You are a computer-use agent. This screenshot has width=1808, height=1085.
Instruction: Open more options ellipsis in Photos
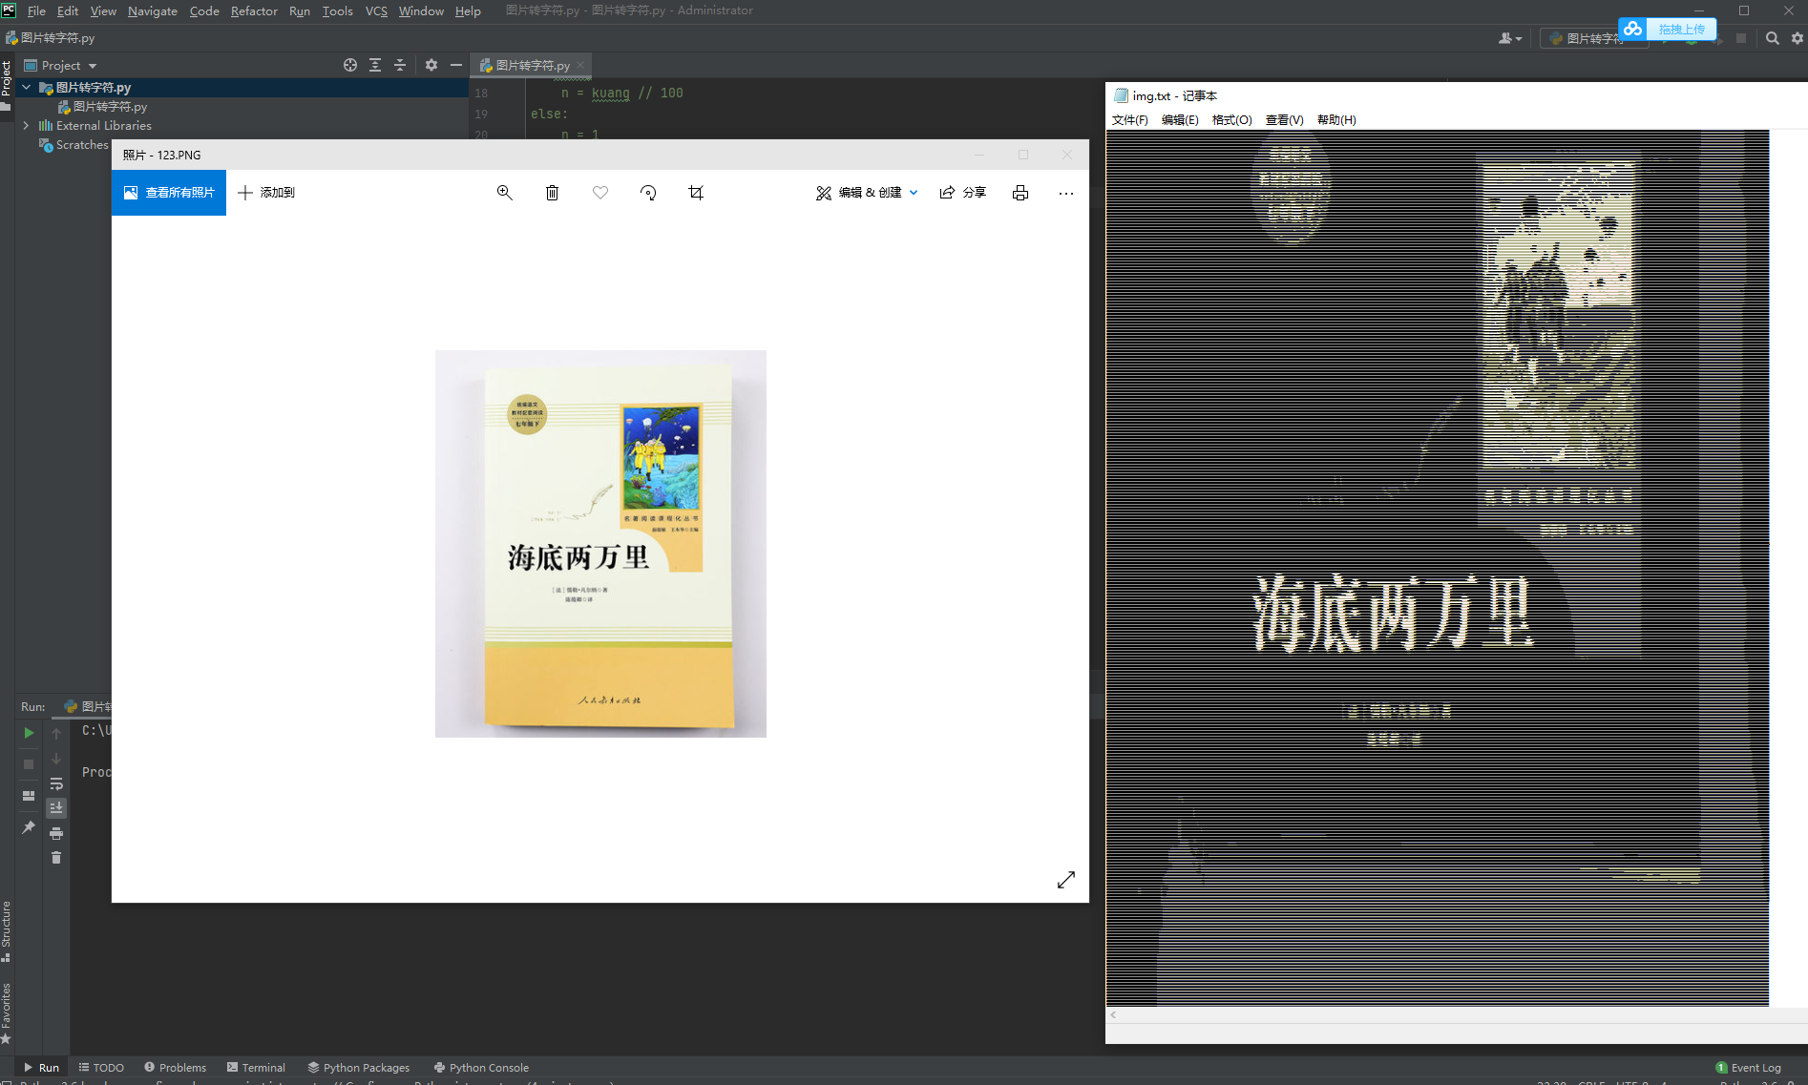(1066, 193)
